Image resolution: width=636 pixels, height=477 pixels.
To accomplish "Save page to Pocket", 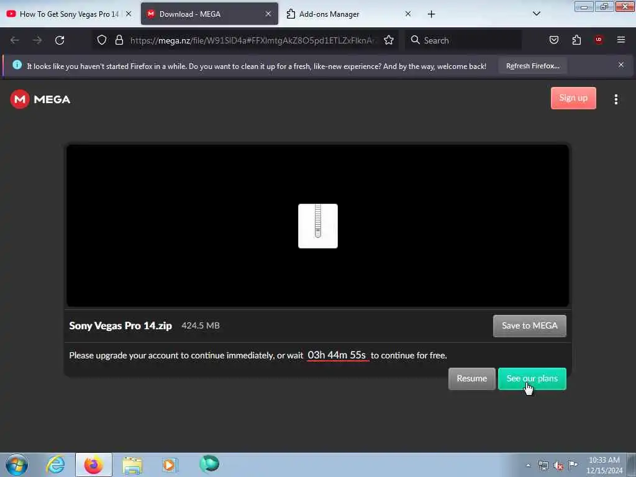I will (553, 40).
